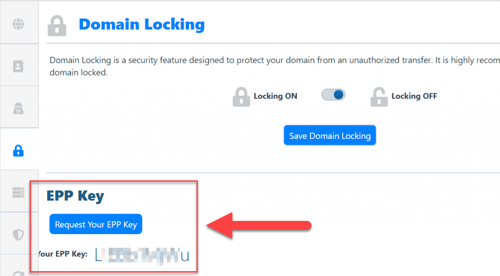Click the Your EPP Key label
Viewport: 500px width, 276px height.
pyautogui.click(x=63, y=254)
